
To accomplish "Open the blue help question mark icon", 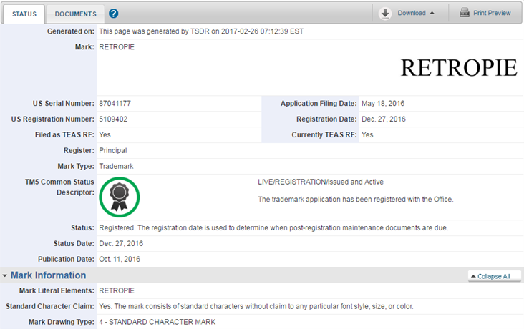I will tap(114, 14).
